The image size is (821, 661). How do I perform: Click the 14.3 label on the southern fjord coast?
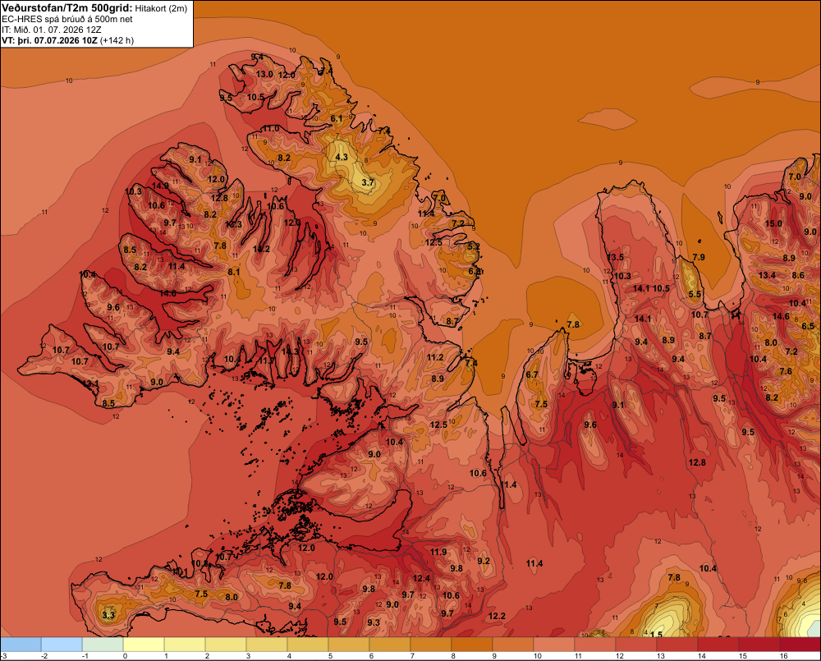(290, 351)
